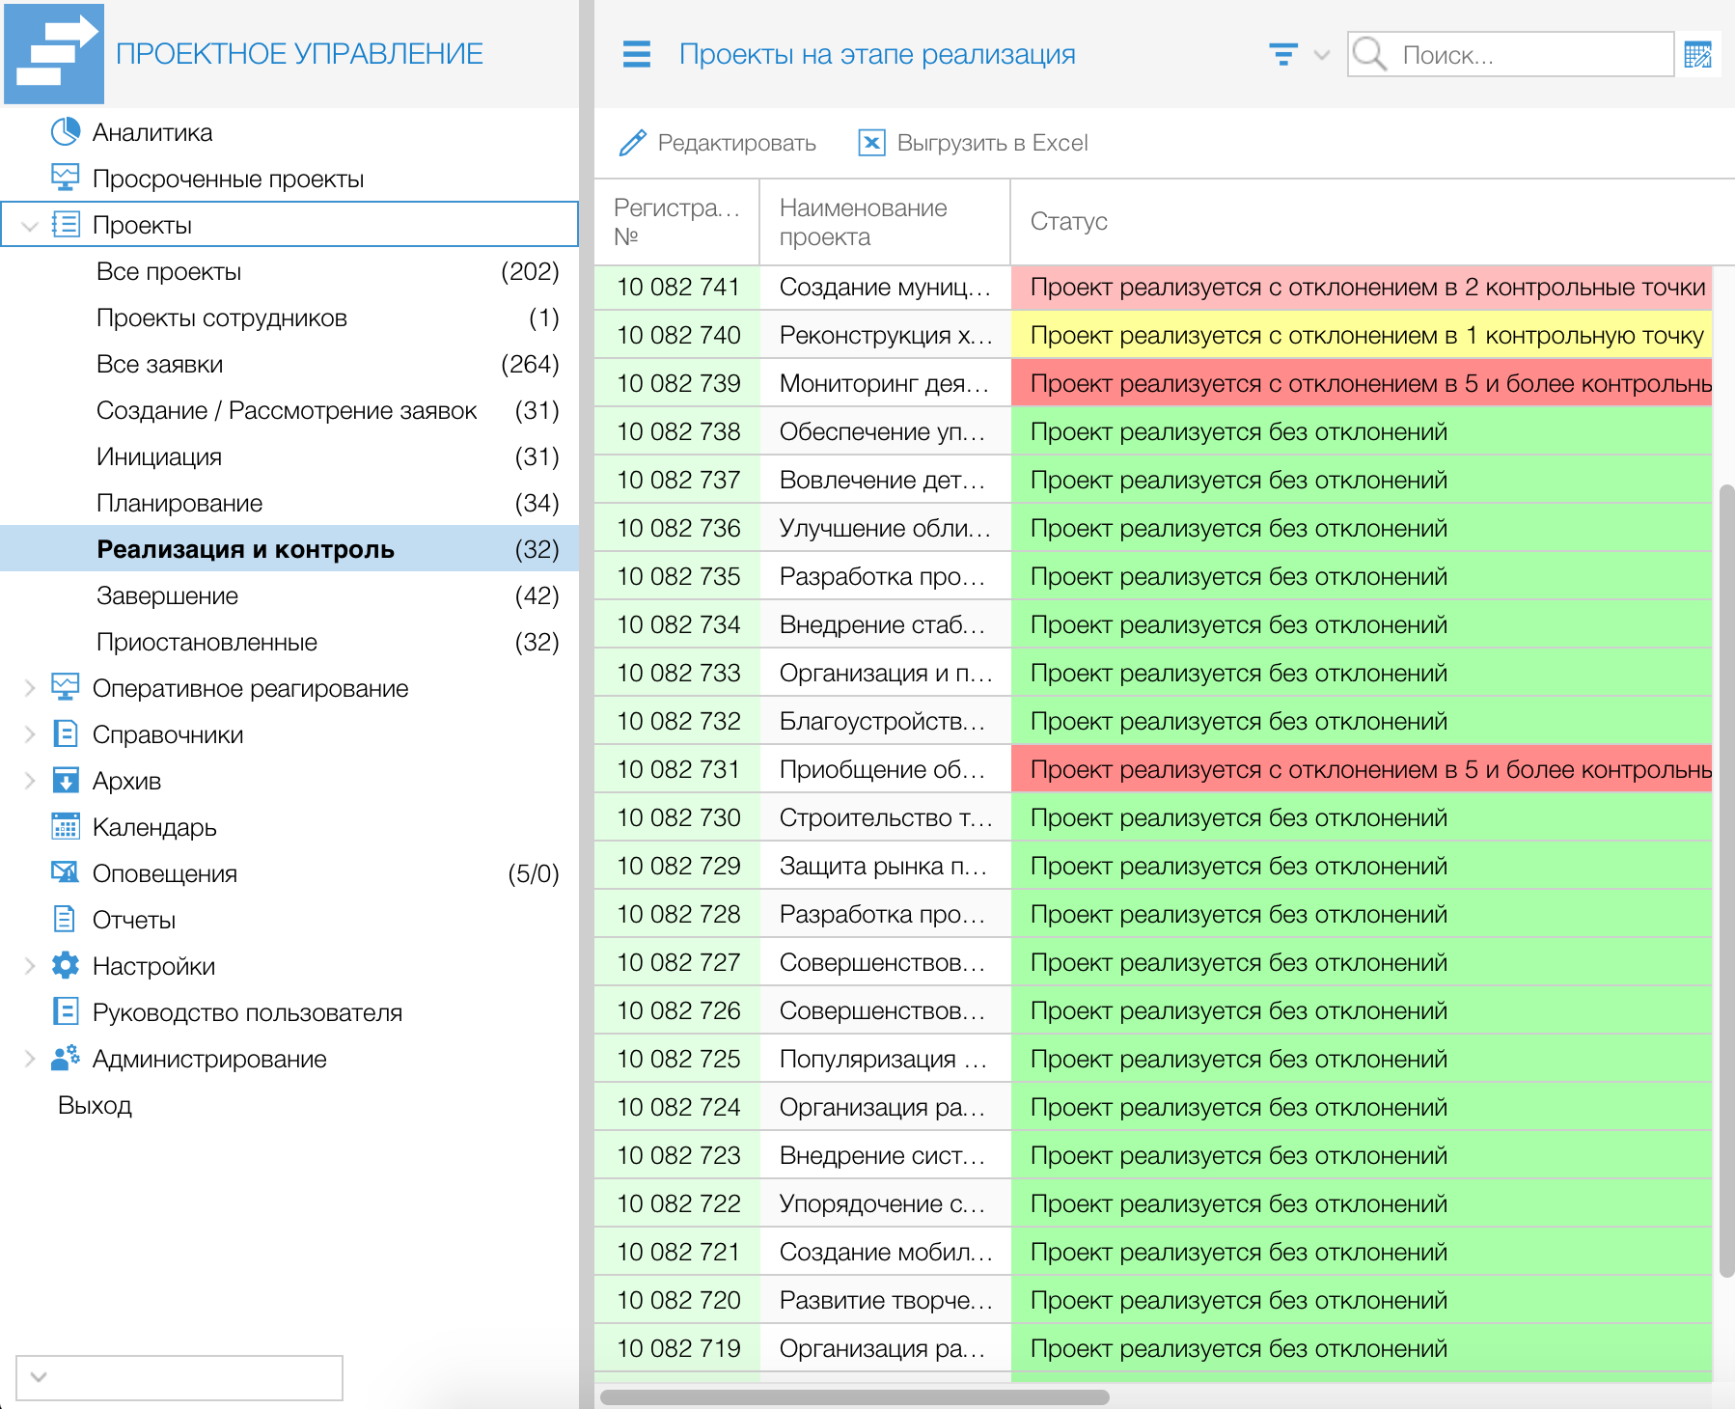The width and height of the screenshot is (1735, 1409).
Task: Click the hamburger menu icon
Action: pos(636,54)
